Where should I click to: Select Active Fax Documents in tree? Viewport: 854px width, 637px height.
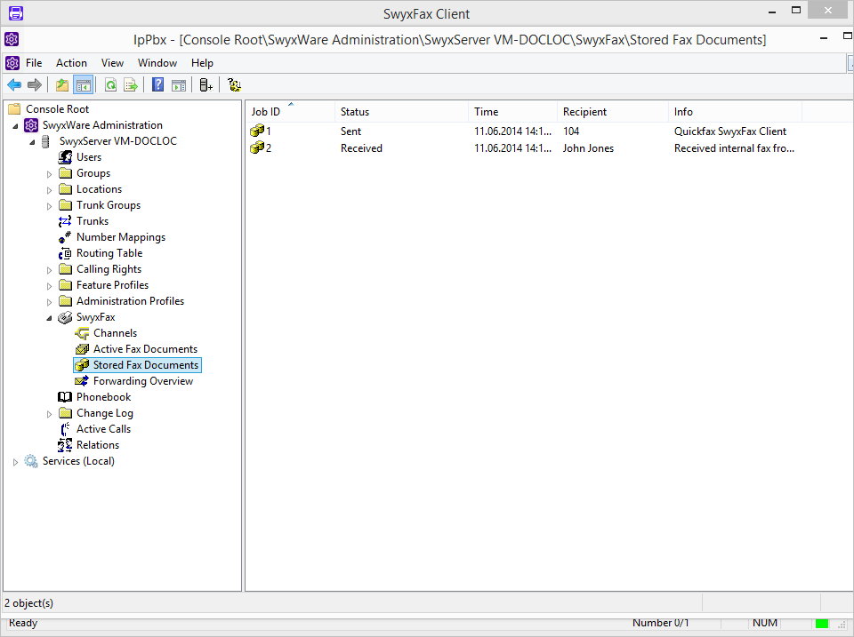coord(145,349)
